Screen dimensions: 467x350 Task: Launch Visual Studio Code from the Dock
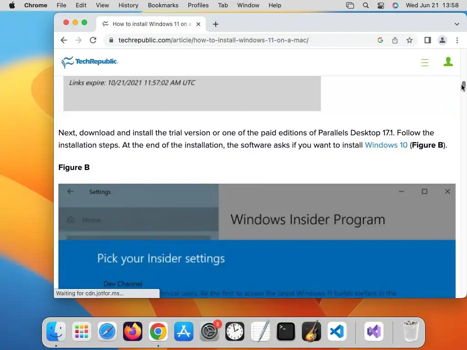click(337, 331)
